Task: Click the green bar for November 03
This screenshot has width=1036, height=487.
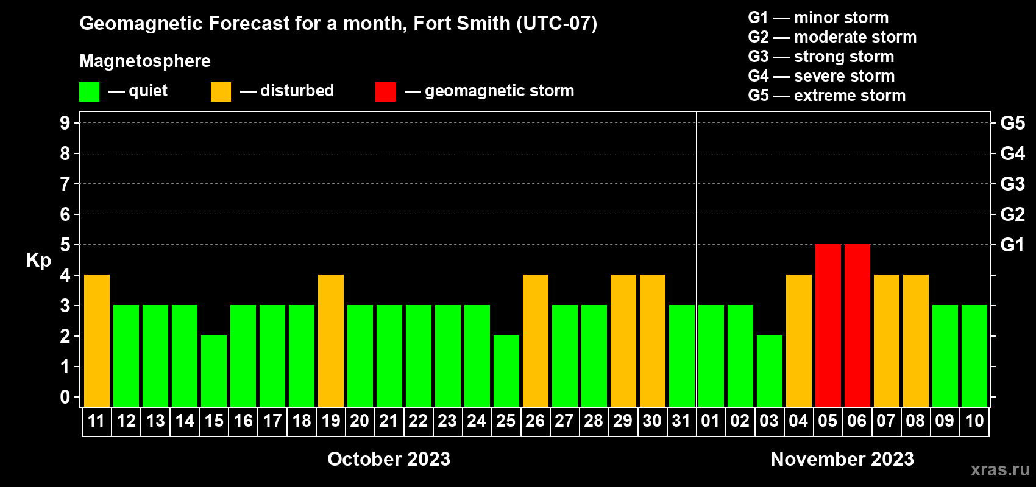Action: point(770,371)
